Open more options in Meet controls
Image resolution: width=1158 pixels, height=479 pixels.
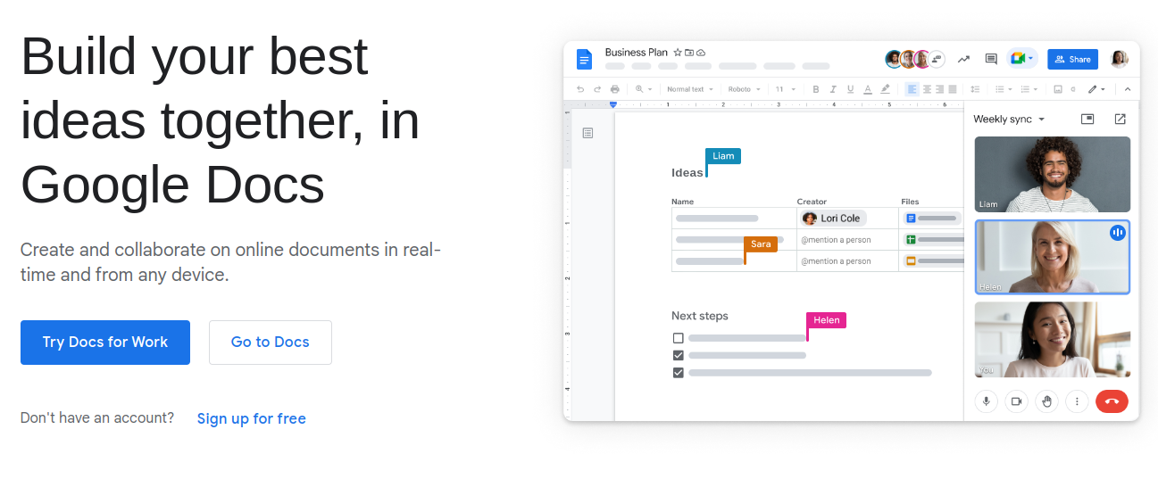pos(1077,401)
